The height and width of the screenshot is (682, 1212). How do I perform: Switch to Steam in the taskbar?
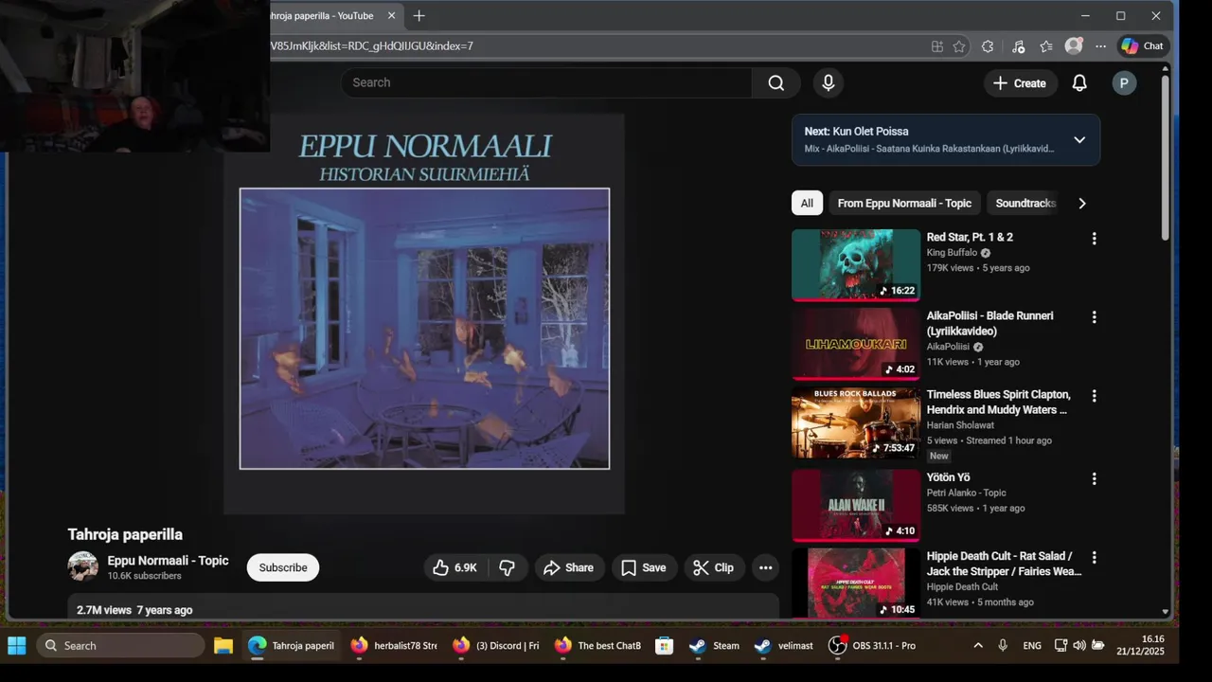pos(715,646)
